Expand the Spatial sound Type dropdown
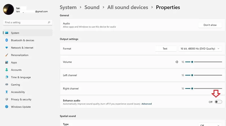The height and width of the screenshot is (126, 226). point(210,125)
